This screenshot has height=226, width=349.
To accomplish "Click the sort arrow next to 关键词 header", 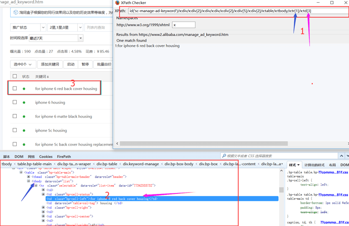I will [x=48, y=77].
